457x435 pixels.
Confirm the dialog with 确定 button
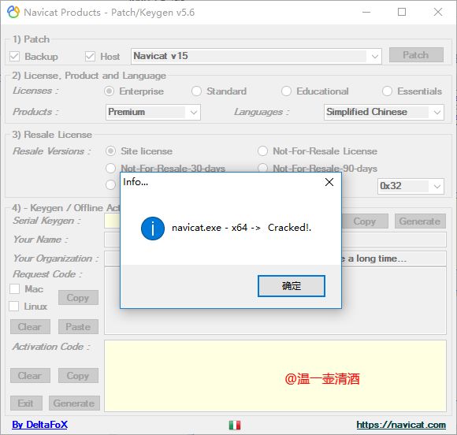pos(292,286)
